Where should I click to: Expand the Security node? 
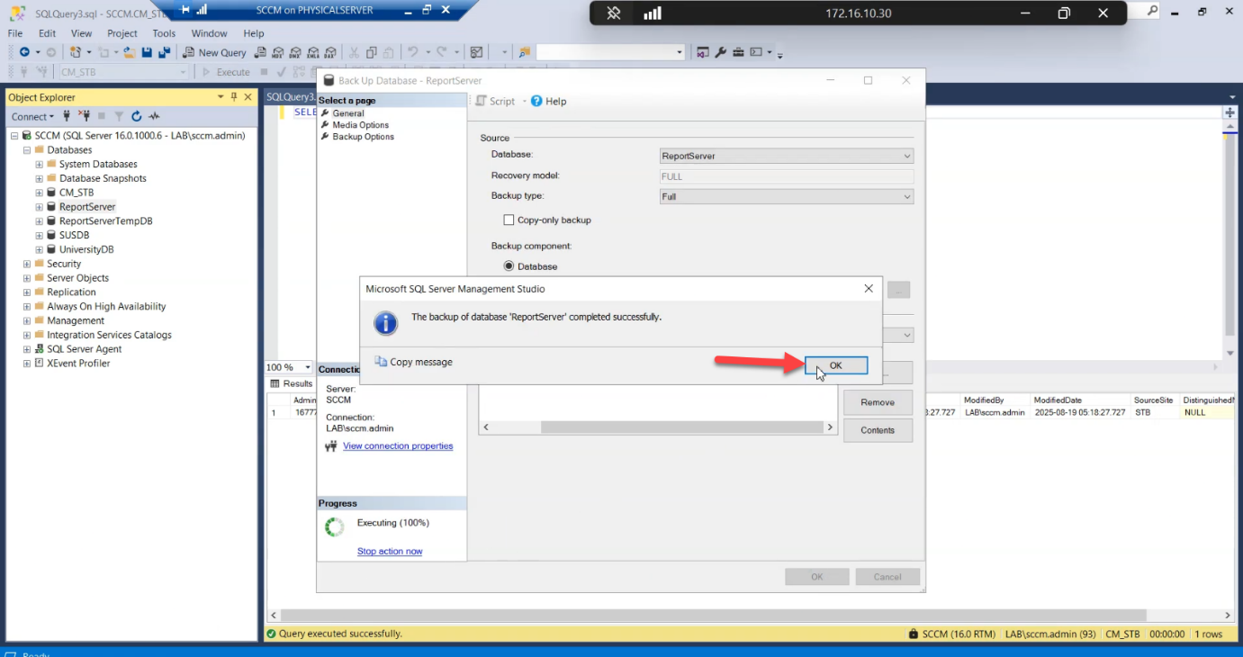pyautogui.click(x=27, y=264)
